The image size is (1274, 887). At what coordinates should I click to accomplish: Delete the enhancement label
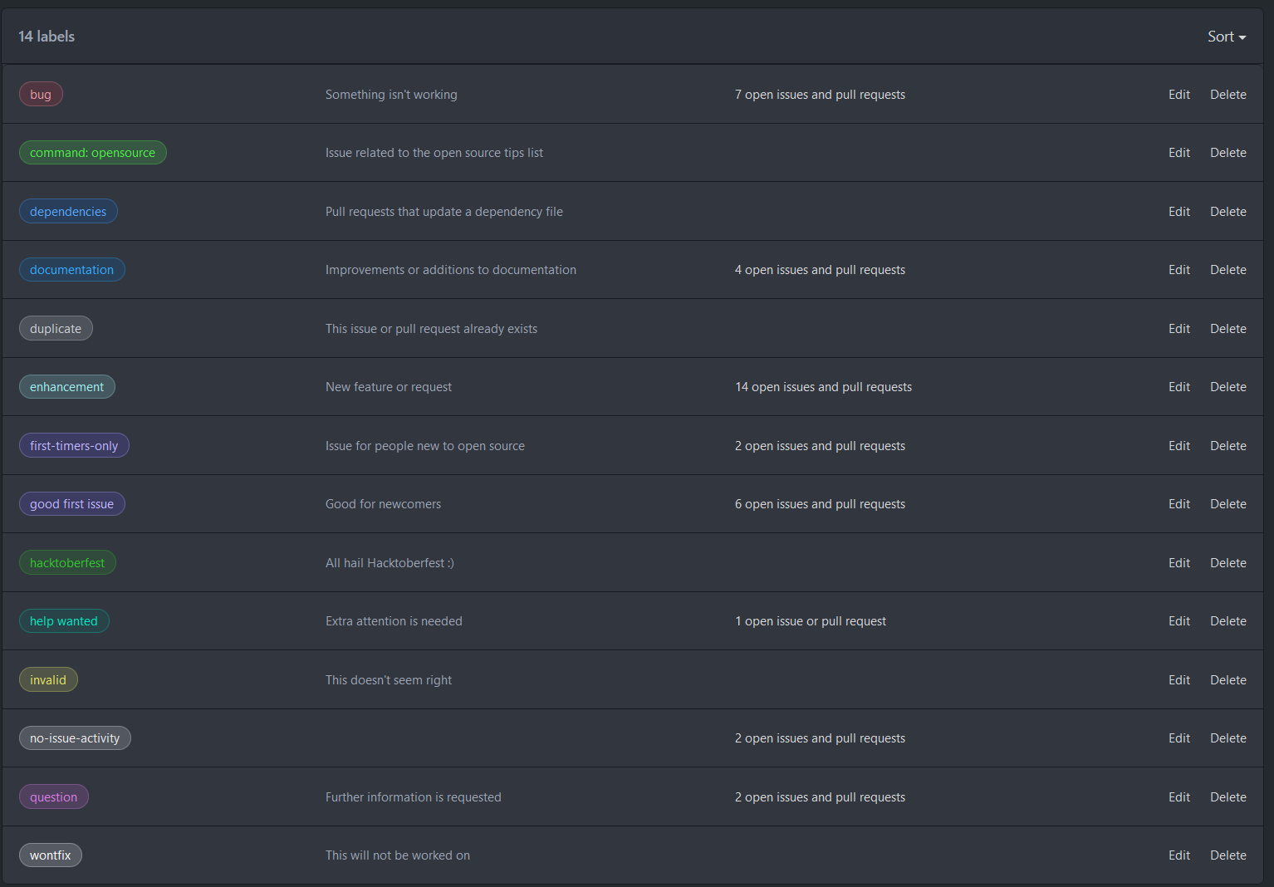tap(1228, 387)
